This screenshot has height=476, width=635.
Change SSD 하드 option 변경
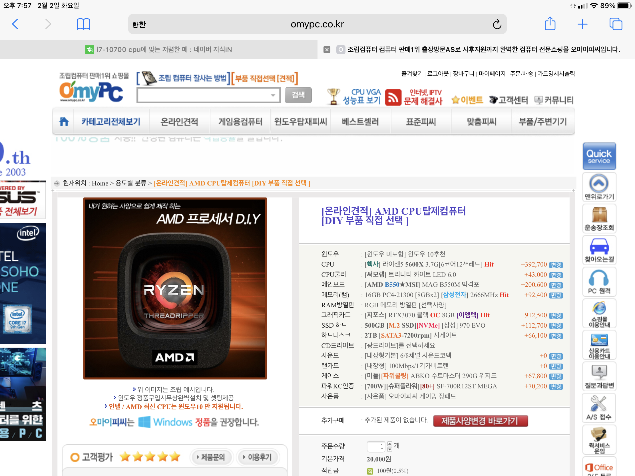[556, 326]
